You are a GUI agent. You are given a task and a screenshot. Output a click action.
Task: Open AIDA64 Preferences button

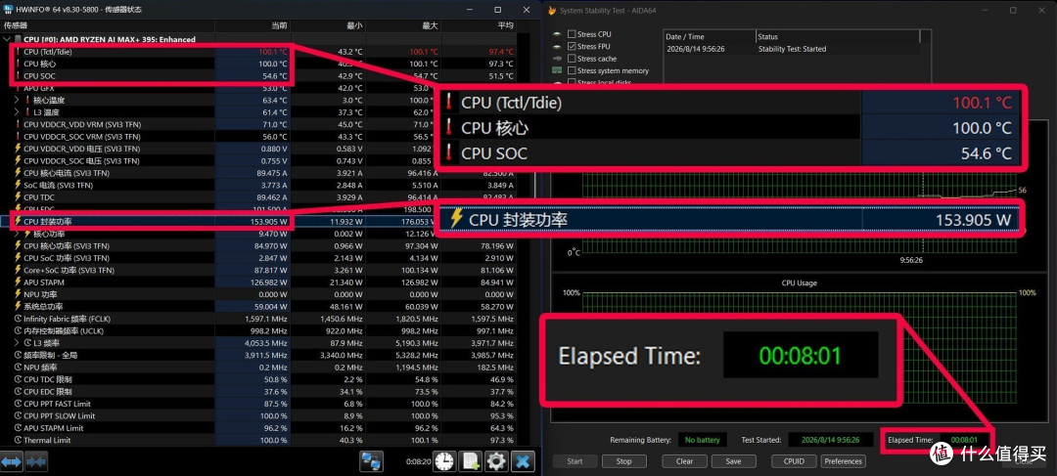tap(844, 461)
